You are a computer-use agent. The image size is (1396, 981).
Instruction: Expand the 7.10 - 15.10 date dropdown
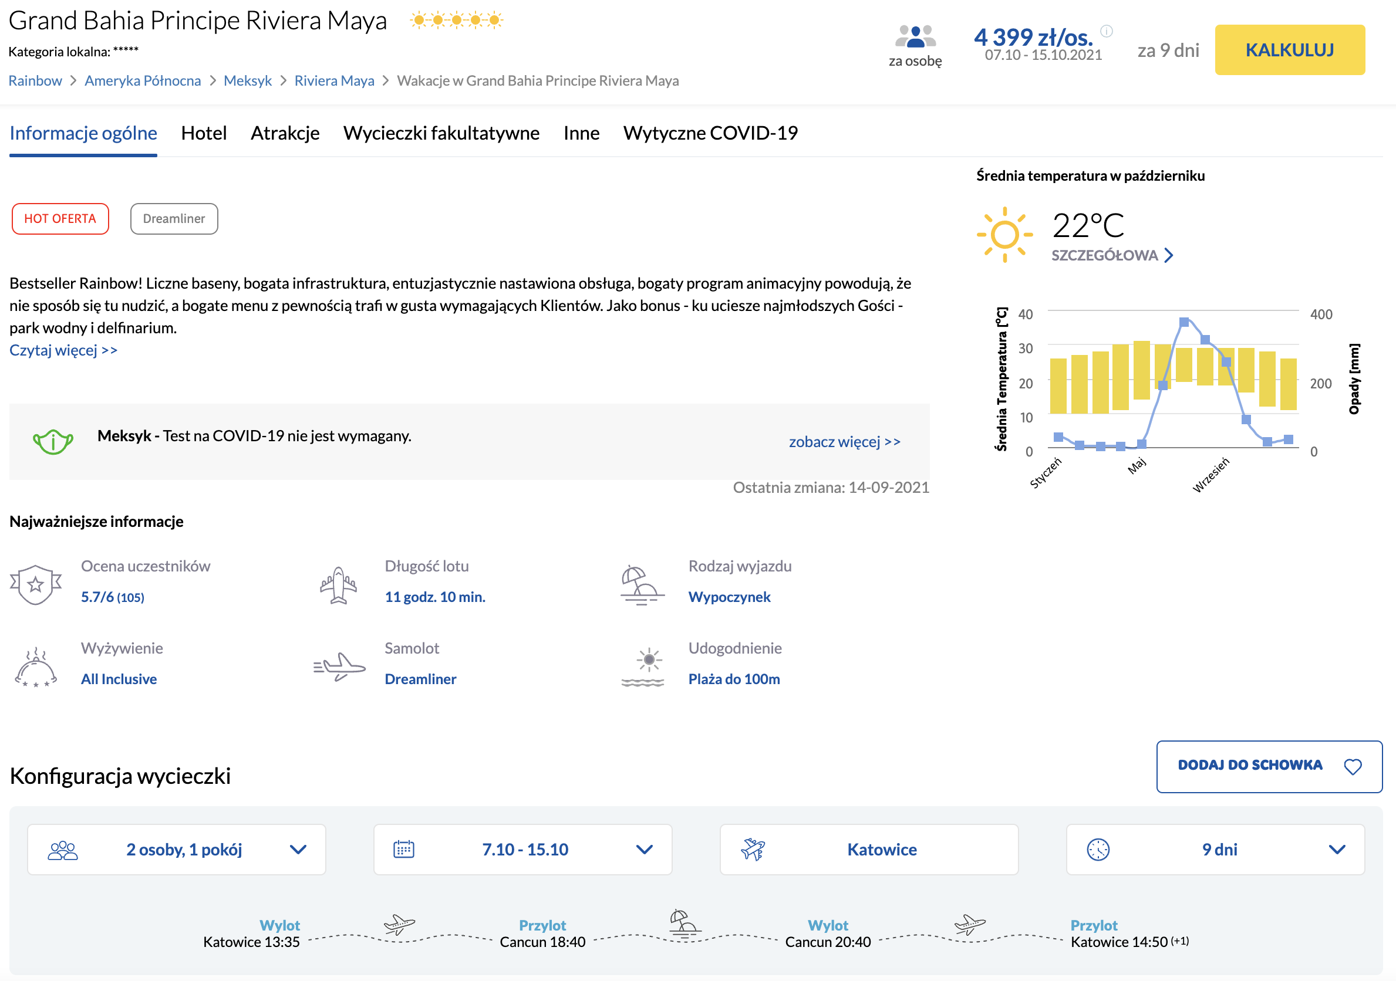523,849
